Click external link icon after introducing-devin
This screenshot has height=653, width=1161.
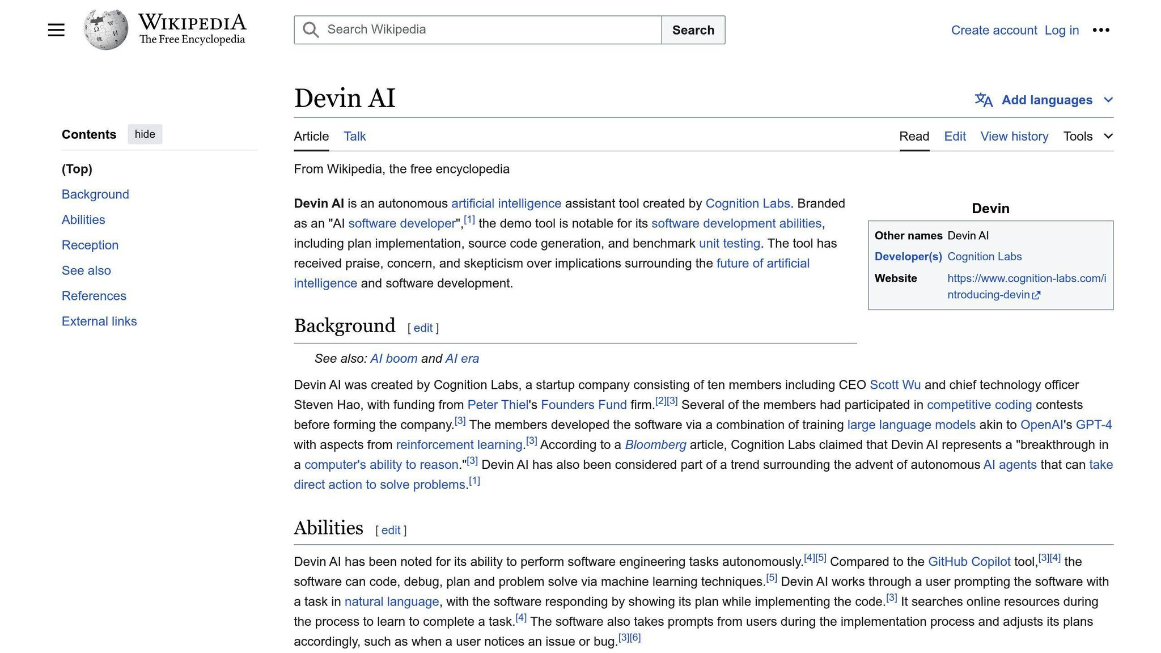[x=1036, y=295]
